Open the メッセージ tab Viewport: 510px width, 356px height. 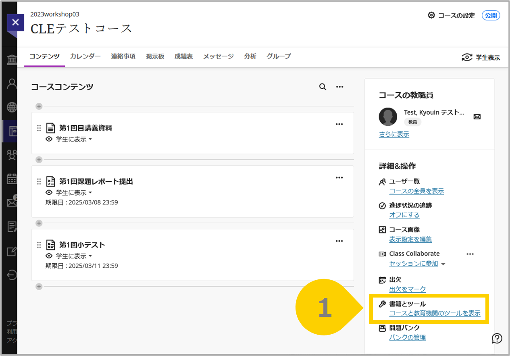pos(218,56)
